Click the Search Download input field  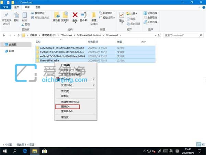(x=183, y=35)
